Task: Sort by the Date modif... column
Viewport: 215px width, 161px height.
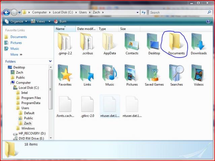Action: 86,29
